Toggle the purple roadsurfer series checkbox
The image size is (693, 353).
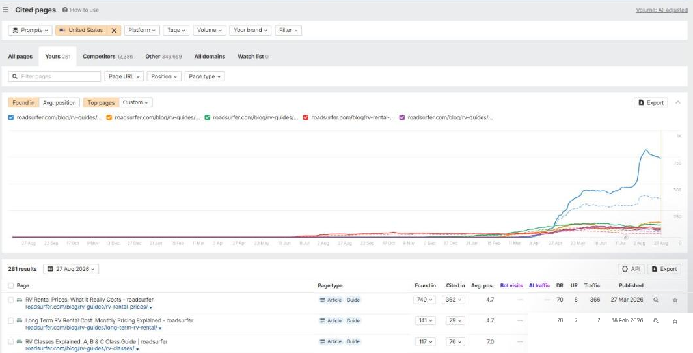401,118
